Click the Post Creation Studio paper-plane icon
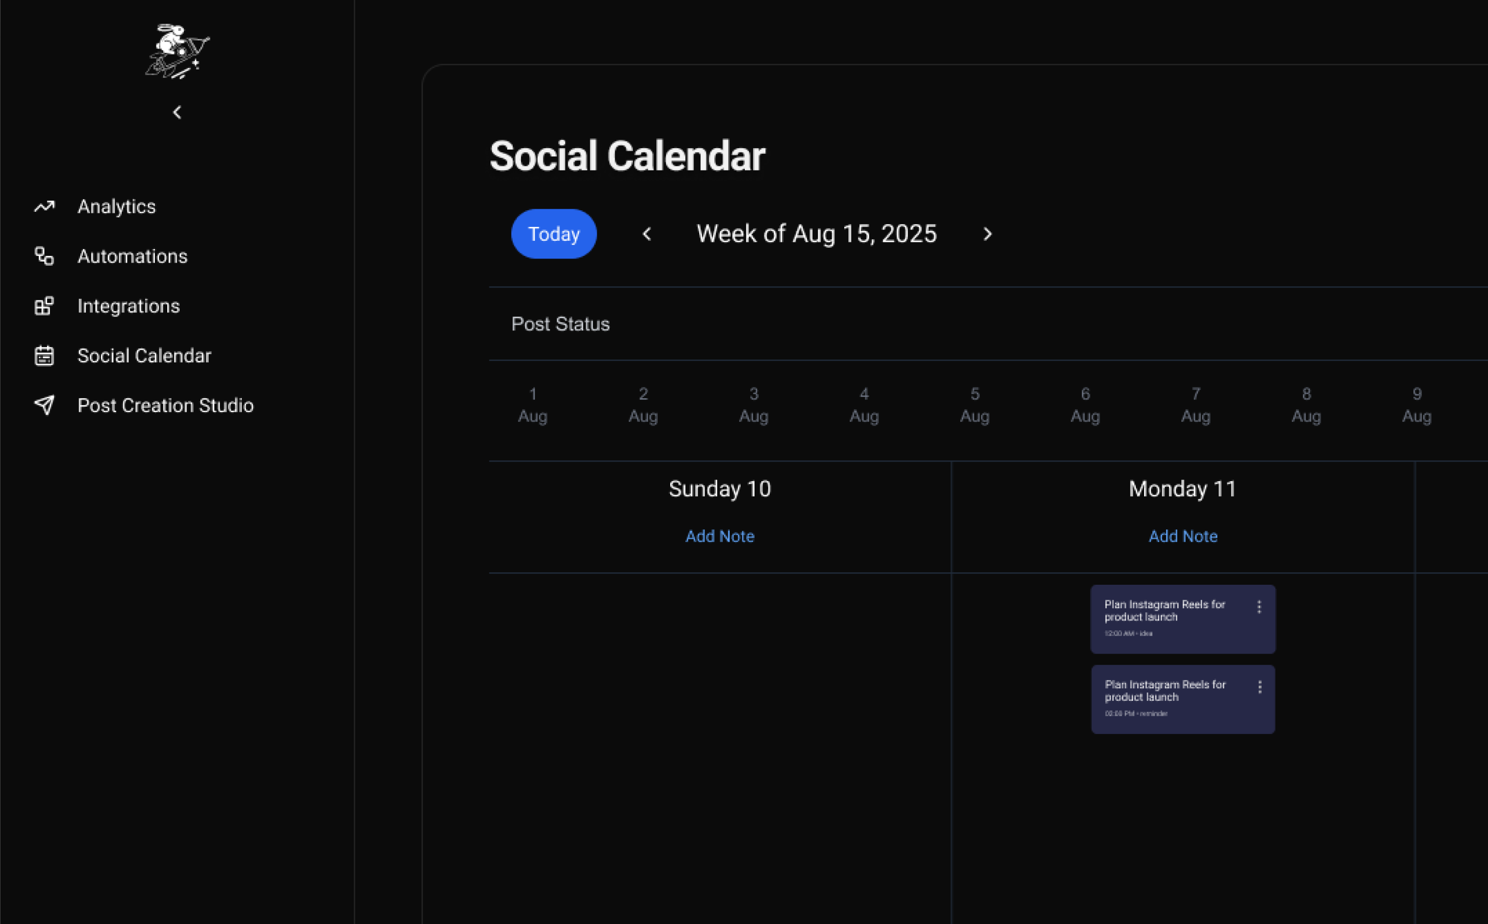Screen dimensions: 1488x924 (x=44, y=405)
